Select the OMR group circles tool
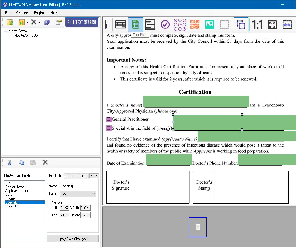296x248 pixels. pos(180,25)
